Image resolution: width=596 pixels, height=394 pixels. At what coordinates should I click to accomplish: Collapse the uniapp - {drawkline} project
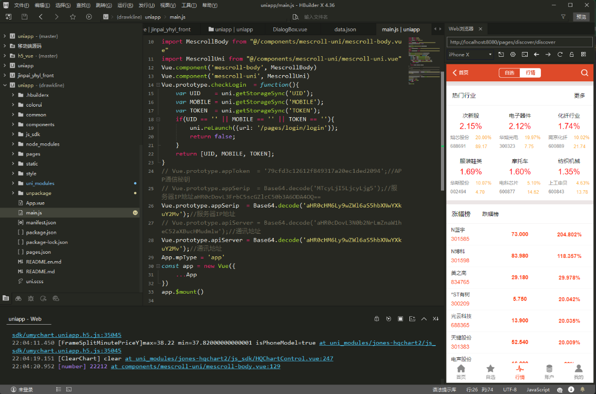coord(5,85)
